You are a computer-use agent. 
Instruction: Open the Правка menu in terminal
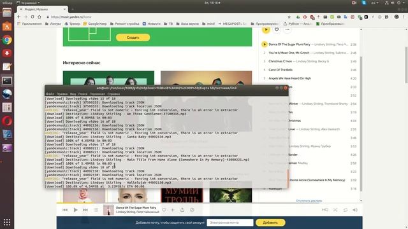click(x=62, y=94)
